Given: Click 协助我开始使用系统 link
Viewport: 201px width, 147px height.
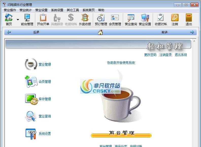Looking at the screenshot, I should tap(121, 63).
